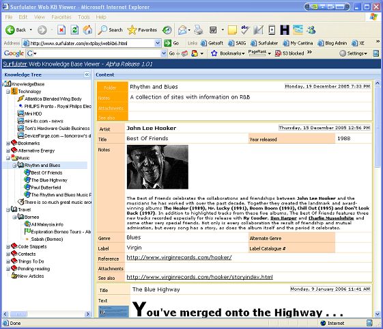Select Sabah (Borneo) tree entry
The height and width of the screenshot is (329, 383).
pyautogui.click(x=47, y=239)
